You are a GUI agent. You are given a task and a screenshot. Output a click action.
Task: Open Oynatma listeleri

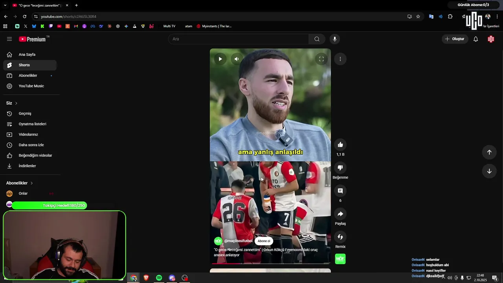pos(30,124)
